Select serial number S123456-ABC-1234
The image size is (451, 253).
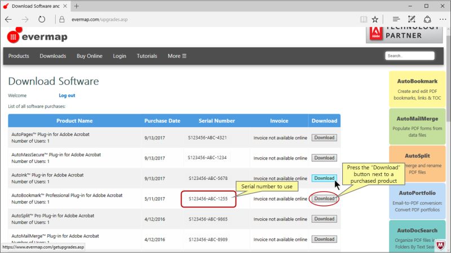coord(207,158)
